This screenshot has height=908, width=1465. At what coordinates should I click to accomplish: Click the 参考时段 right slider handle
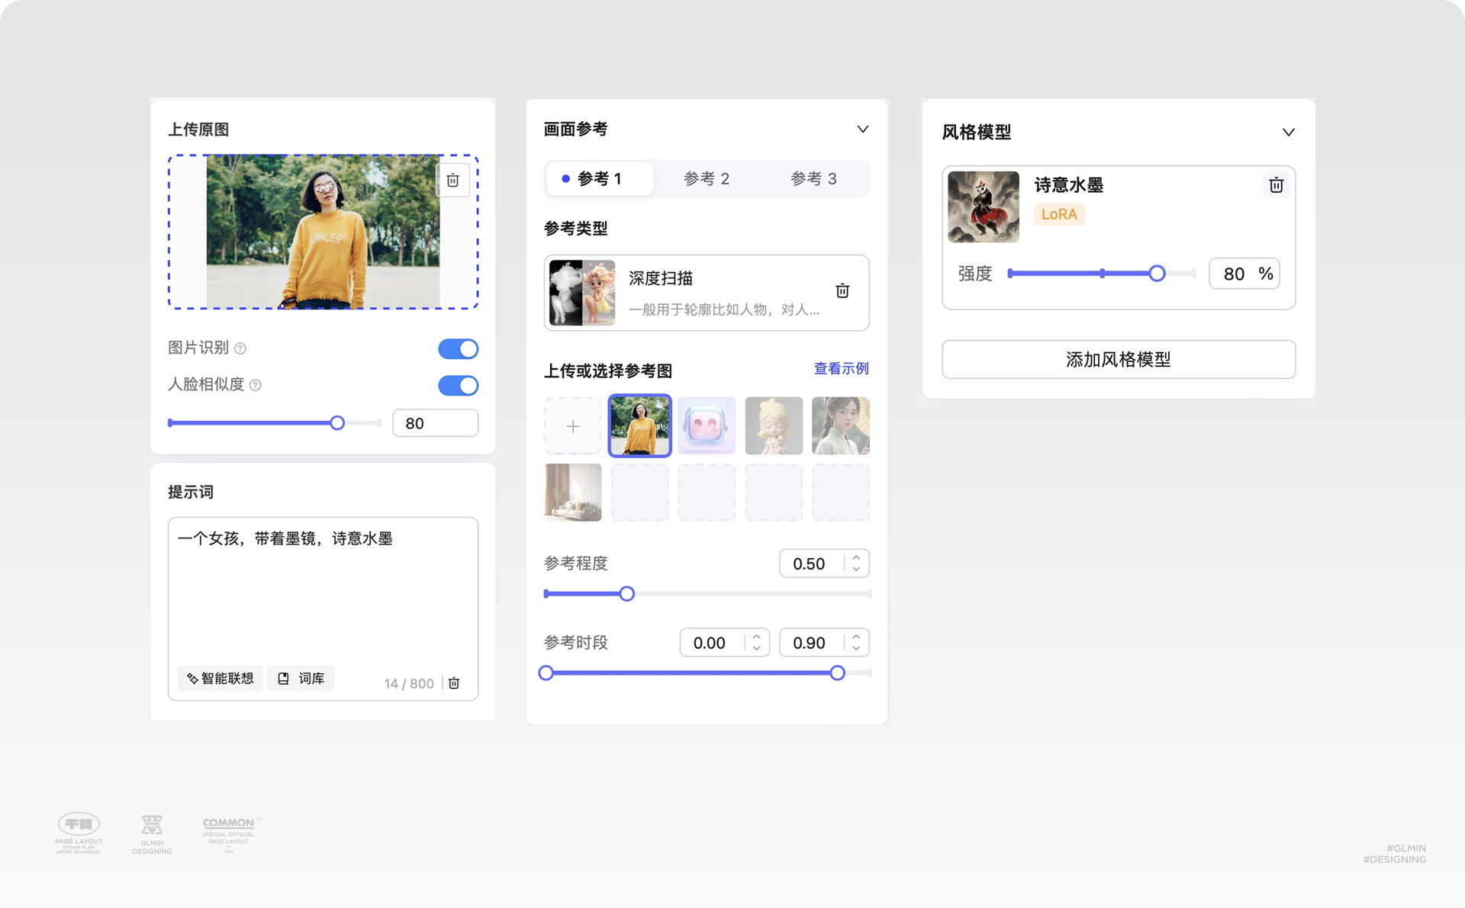837,673
